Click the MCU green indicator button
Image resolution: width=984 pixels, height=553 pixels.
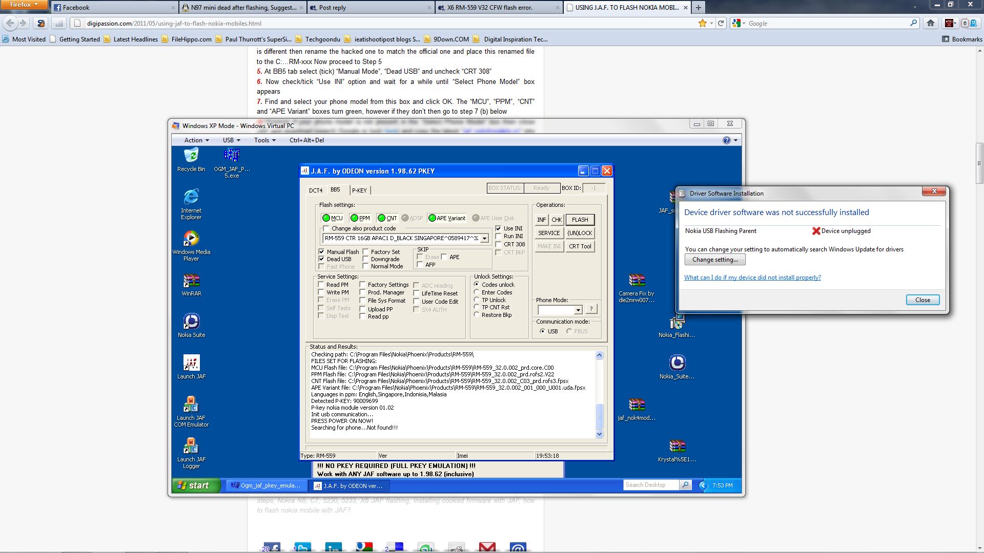pyautogui.click(x=332, y=218)
